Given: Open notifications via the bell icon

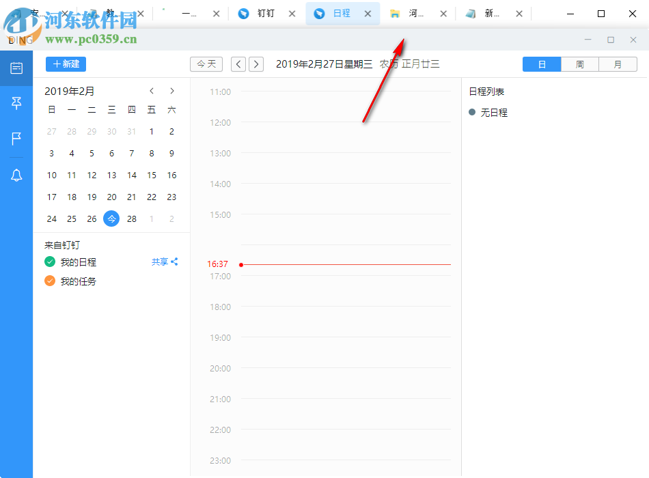Looking at the screenshot, I should point(15,175).
